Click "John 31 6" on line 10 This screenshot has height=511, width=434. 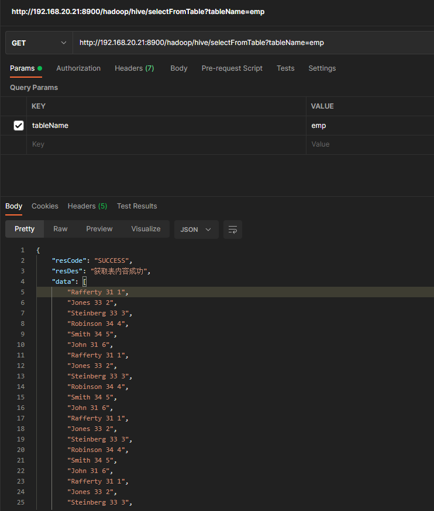point(88,345)
